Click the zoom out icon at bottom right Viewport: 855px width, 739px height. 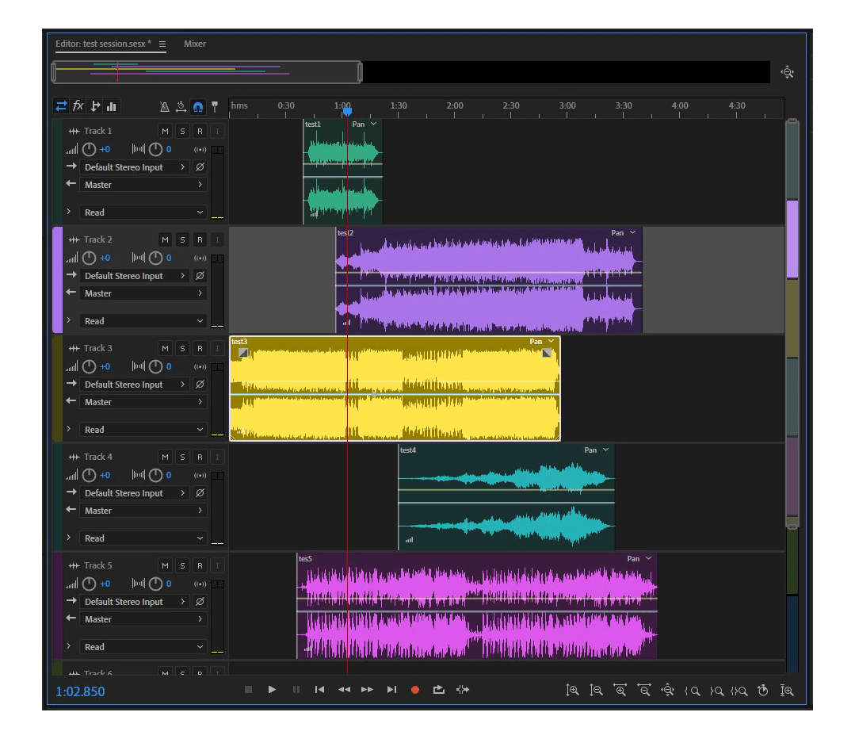(597, 690)
